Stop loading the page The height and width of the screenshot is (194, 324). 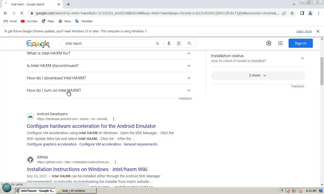pyautogui.click(x=22, y=13)
